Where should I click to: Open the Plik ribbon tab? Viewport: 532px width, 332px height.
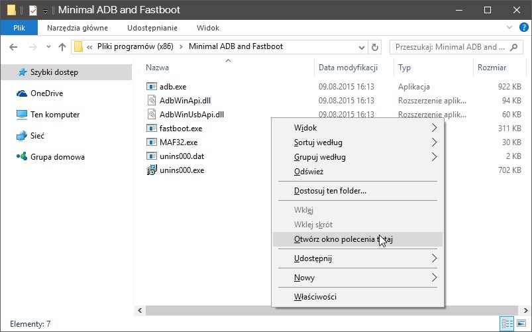click(x=19, y=28)
